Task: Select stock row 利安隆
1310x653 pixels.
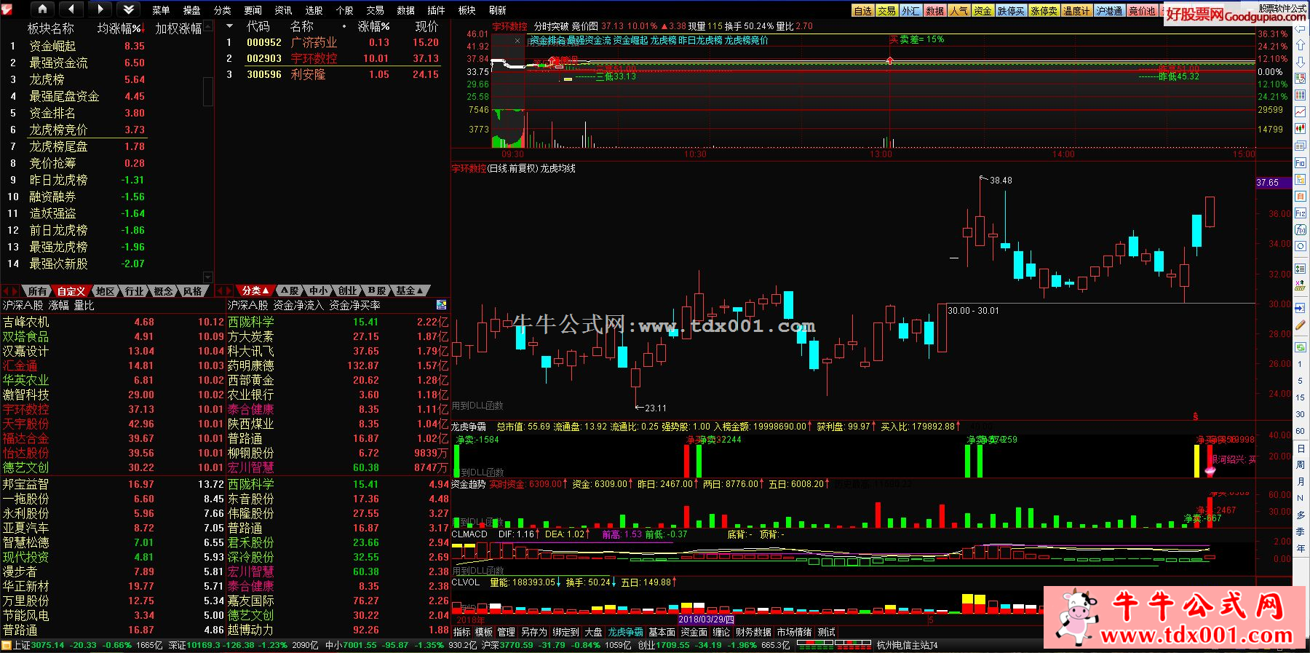Action: tap(333, 74)
